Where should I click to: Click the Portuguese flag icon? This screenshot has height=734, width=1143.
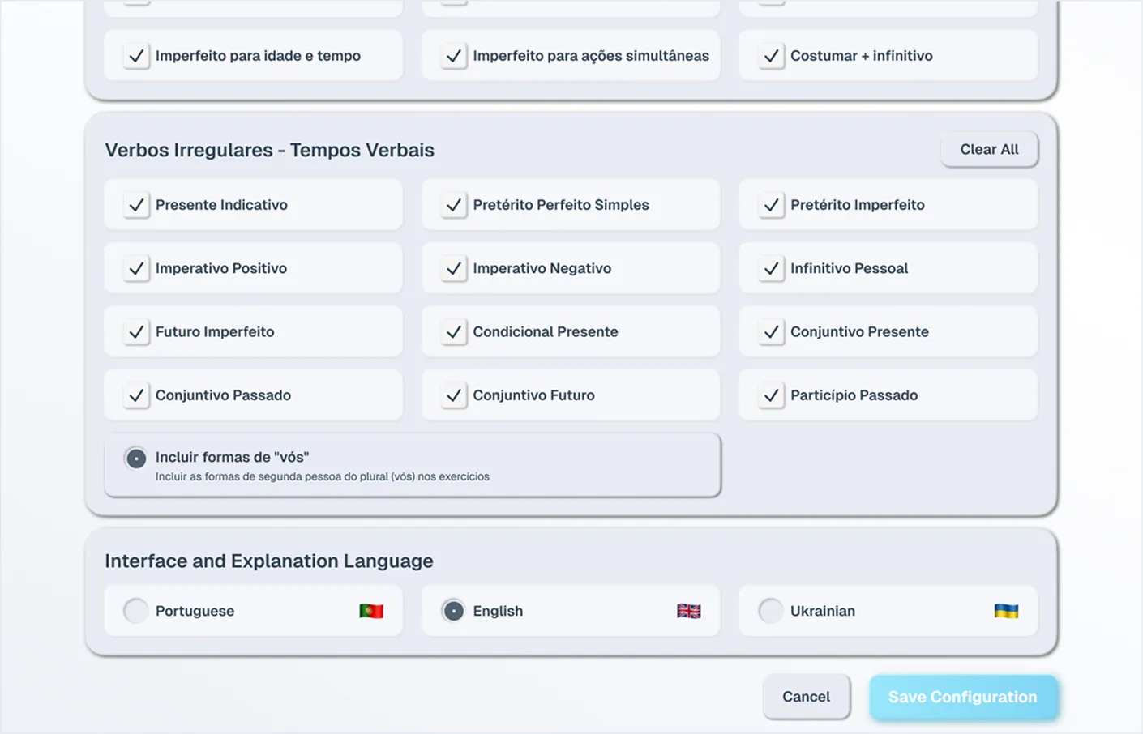[371, 611]
